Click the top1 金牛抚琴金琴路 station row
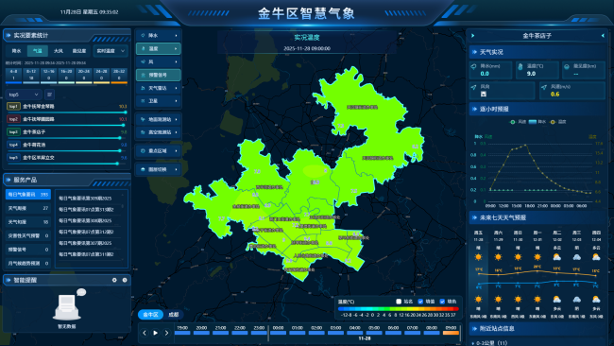 pos(67,107)
